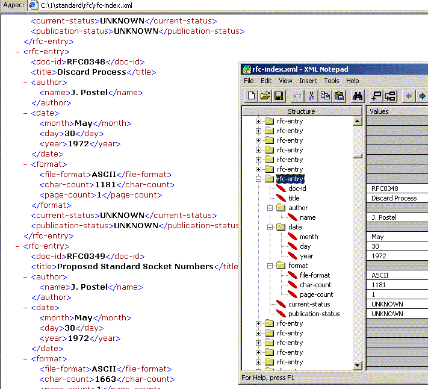Click the yellow author folder icon
428x389 pixels.
click(281, 208)
